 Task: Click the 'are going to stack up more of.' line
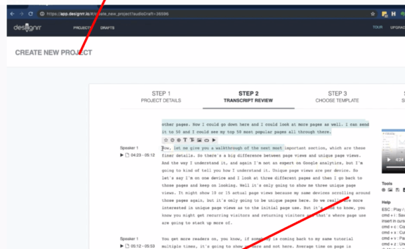coord(197,223)
